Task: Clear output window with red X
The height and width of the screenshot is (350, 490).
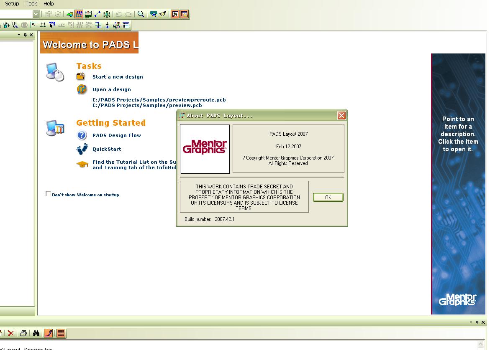Action: click(x=11, y=333)
